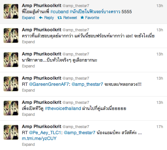Expand the tweet mentioning #thevoicethailand
The image size is (167, 150).
(x=28, y=115)
